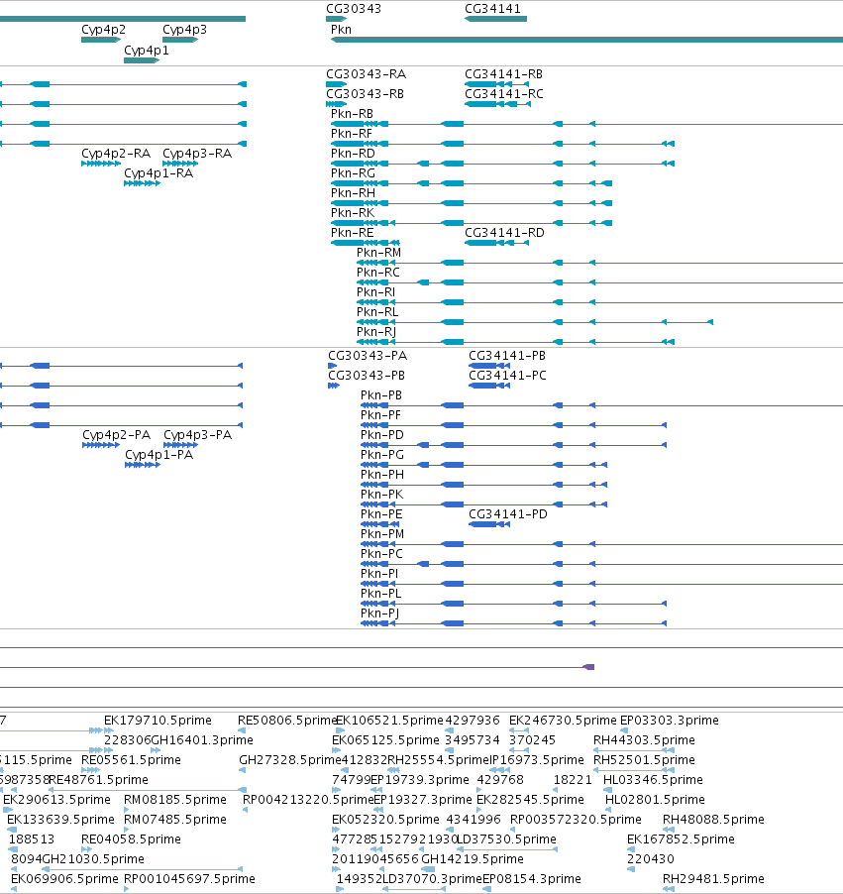Select the Pkn-PM protein label

(x=382, y=534)
